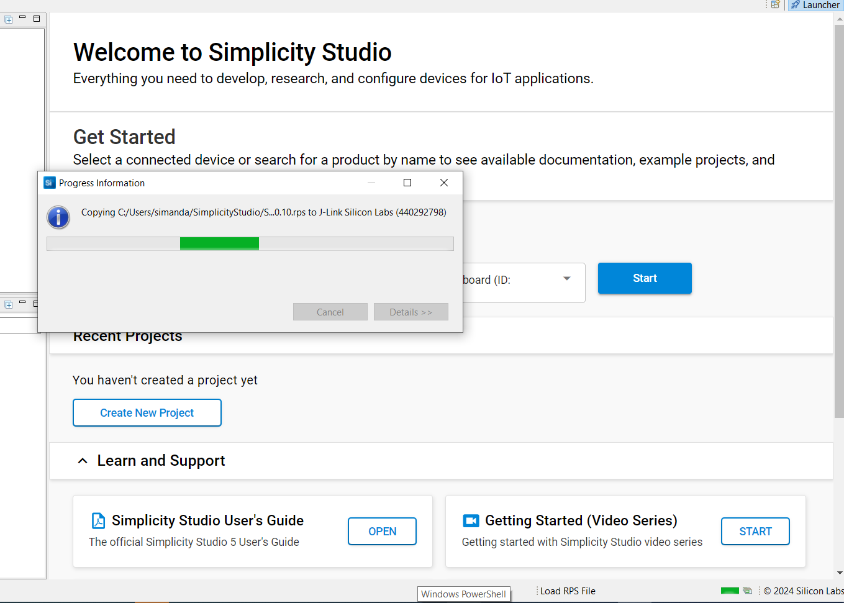Switch to the Launcher perspective
The image size is (844, 603).
(x=815, y=5)
